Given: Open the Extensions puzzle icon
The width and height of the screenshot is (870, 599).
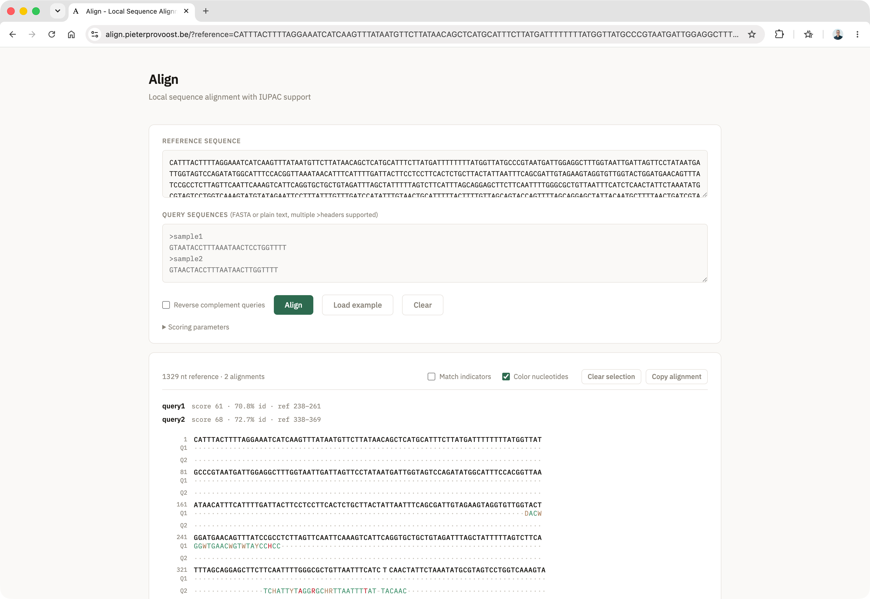Looking at the screenshot, I should [779, 34].
